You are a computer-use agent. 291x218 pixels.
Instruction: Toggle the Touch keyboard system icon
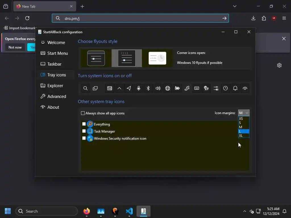197,88
